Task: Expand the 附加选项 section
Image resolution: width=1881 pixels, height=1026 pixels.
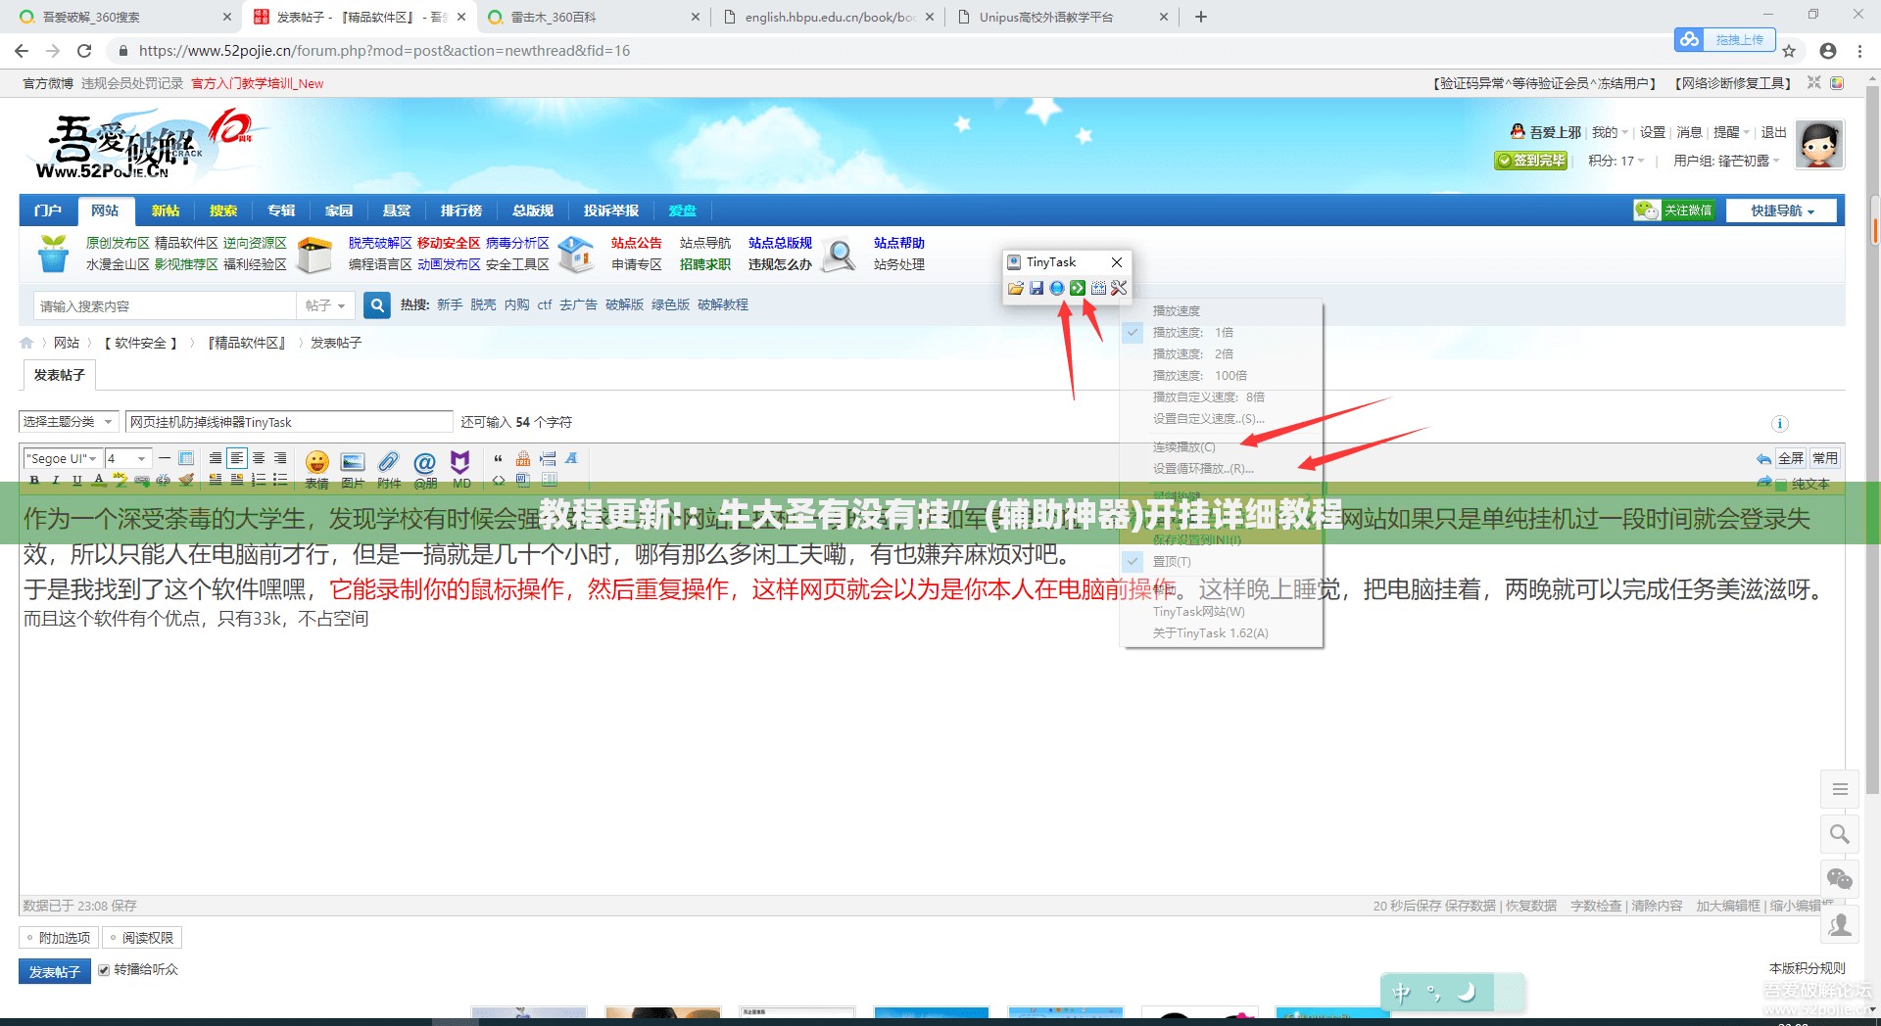Action: pos(59,938)
